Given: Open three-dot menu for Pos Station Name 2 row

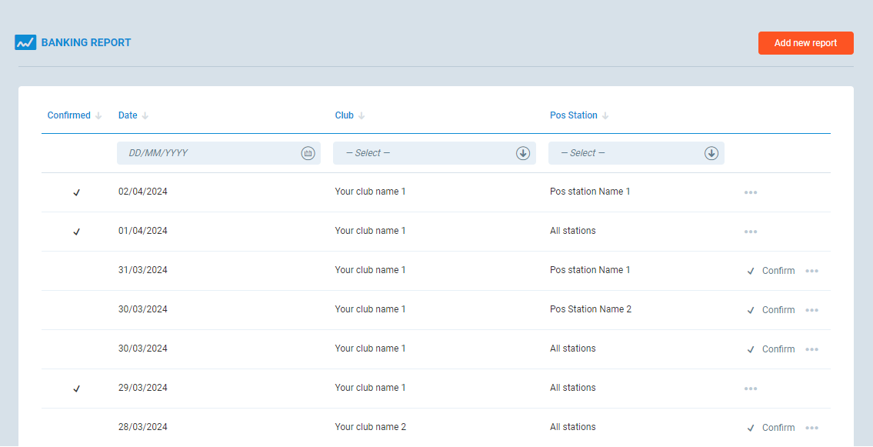Looking at the screenshot, I should click(x=811, y=310).
